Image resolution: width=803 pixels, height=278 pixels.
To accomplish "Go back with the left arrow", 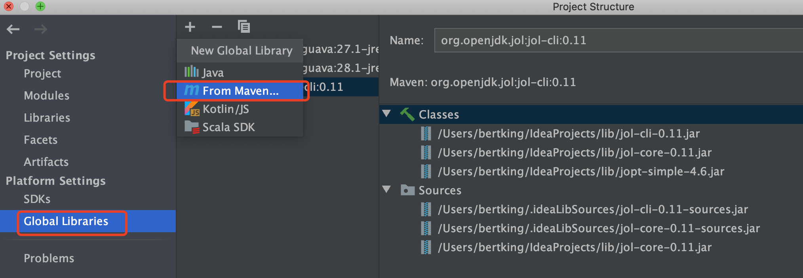I will pos(13,29).
